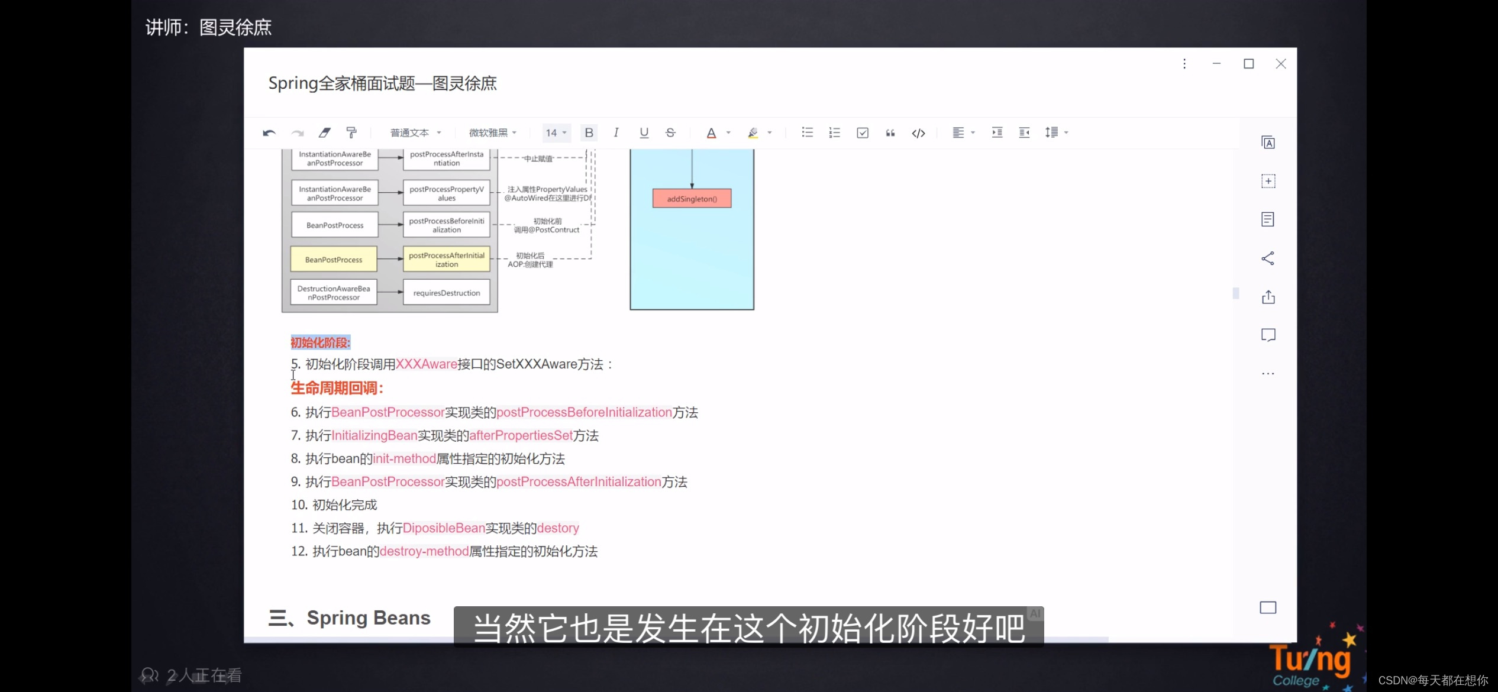
Task: Toggle strikethrough formatting
Action: pos(670,133)
